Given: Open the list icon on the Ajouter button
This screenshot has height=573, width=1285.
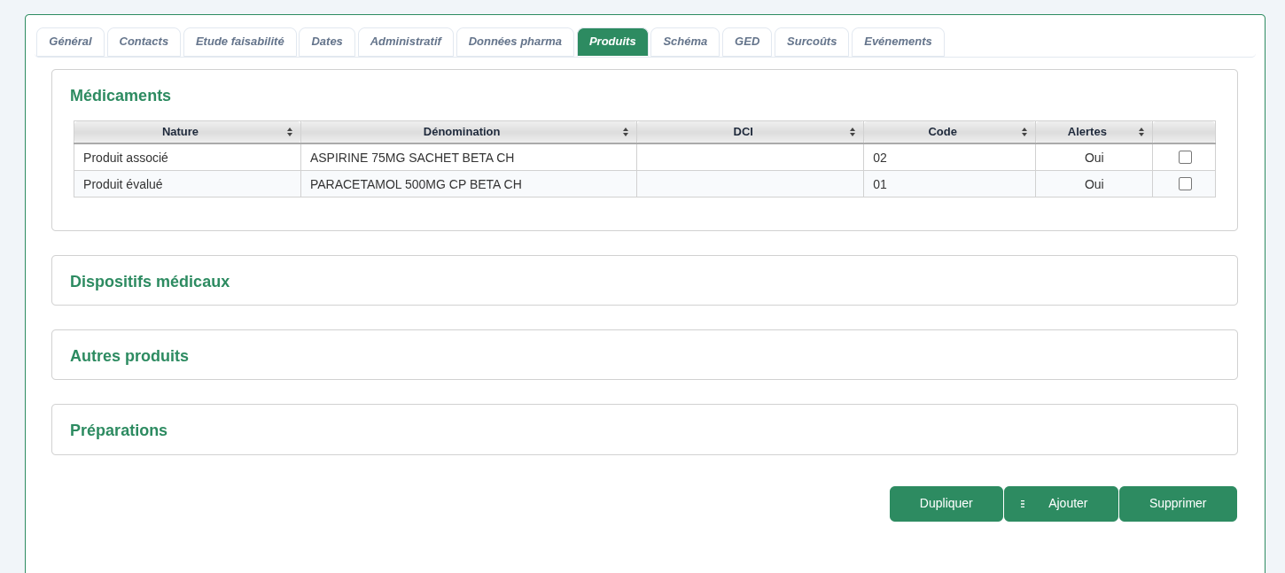Looking at the screenshot, I should [1022, 504].
